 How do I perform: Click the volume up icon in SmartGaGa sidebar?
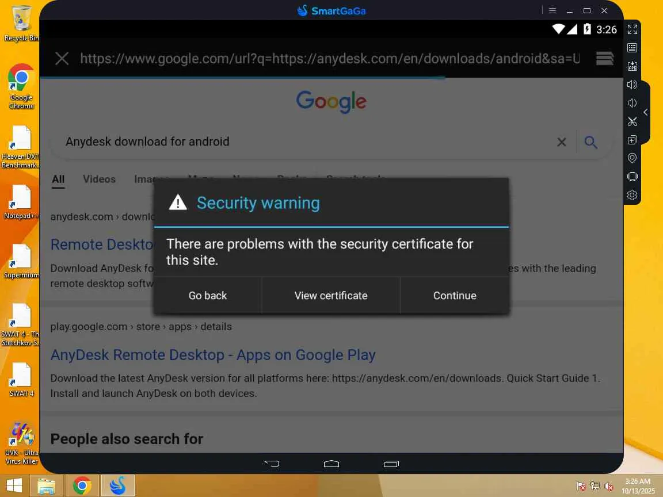632,85
